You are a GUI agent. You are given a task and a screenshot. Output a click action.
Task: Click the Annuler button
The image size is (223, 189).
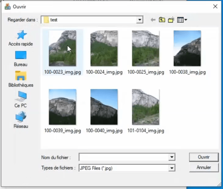[204, 168]
